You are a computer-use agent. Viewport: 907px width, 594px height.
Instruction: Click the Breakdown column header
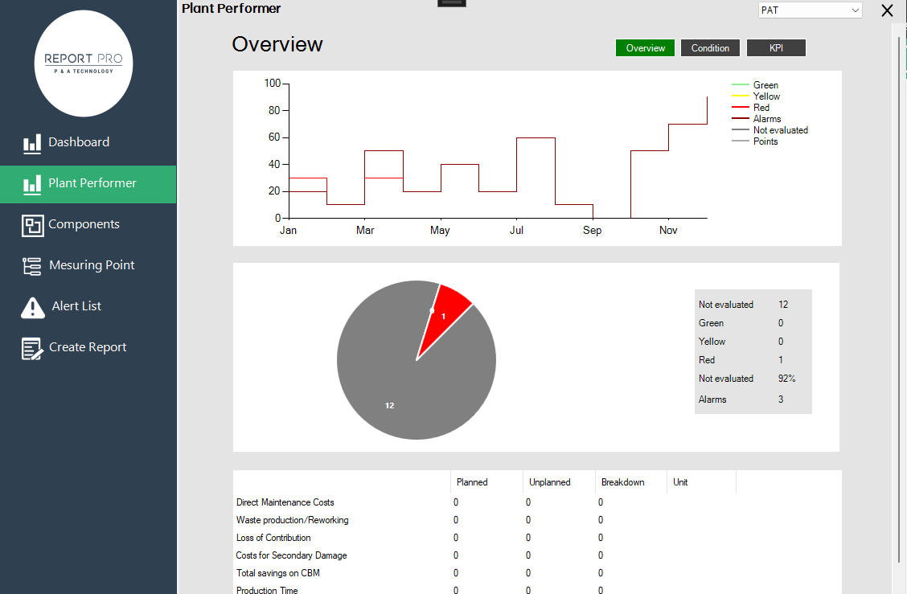coord(622,482)
